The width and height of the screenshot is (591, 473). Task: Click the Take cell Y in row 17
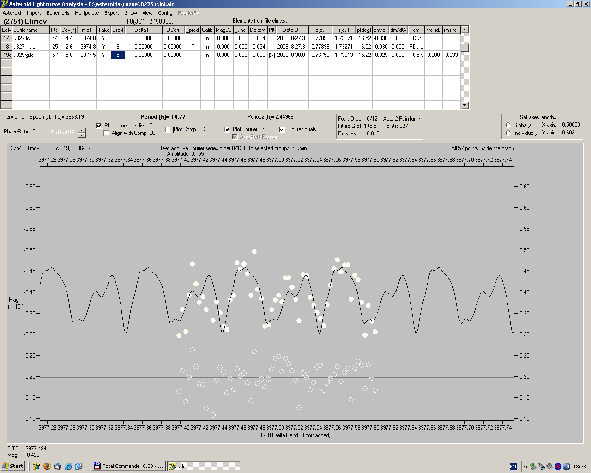click(103, 38)
